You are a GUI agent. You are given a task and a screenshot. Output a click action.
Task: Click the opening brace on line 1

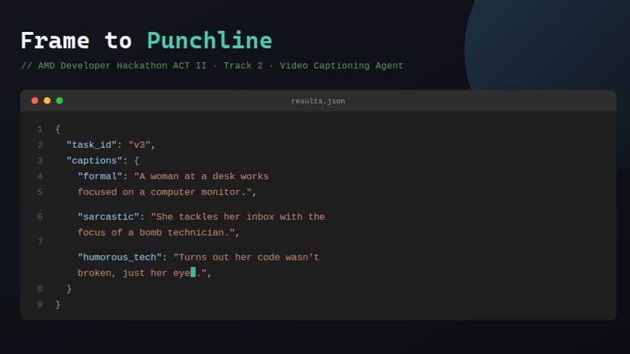(x=58, y=129)
